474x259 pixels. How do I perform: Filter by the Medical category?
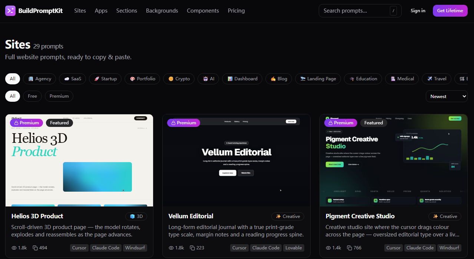[x=402, y=79]
